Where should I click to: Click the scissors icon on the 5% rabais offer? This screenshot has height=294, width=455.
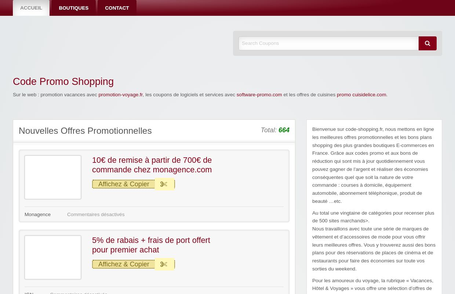164,264
